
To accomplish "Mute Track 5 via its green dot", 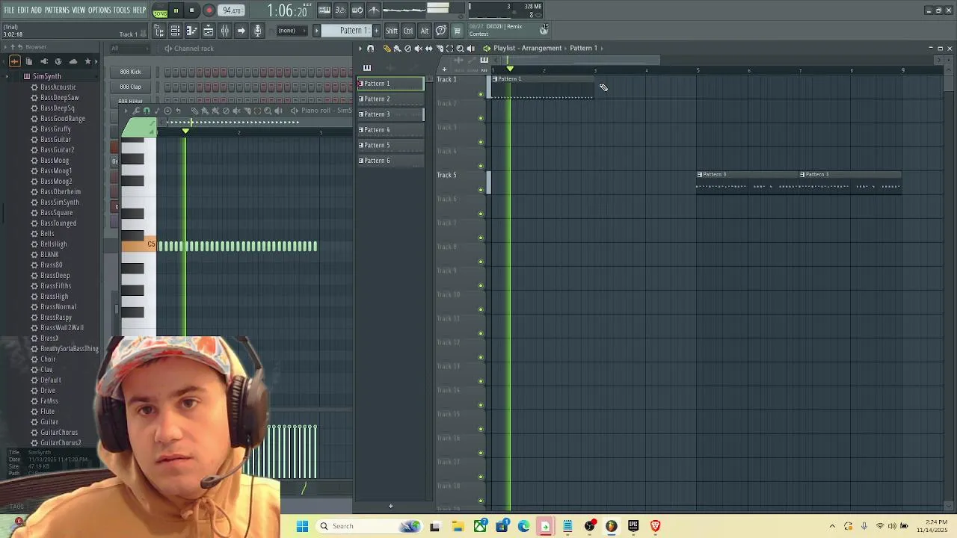I will pos(481,190).
